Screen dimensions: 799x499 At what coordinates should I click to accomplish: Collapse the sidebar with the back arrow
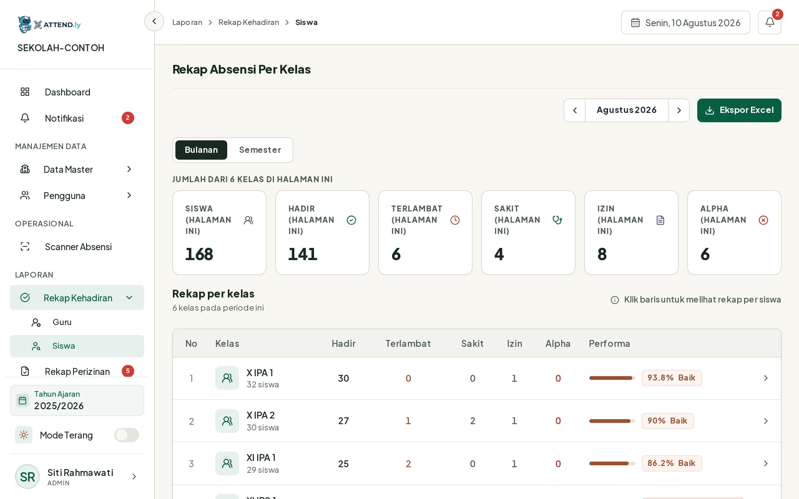pyautogui.click(x=154, y=22)
